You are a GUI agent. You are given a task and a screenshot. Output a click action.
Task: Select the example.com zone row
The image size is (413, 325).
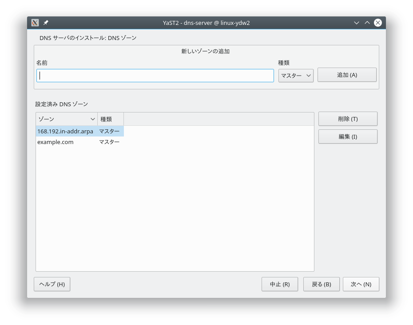(80, 142)
